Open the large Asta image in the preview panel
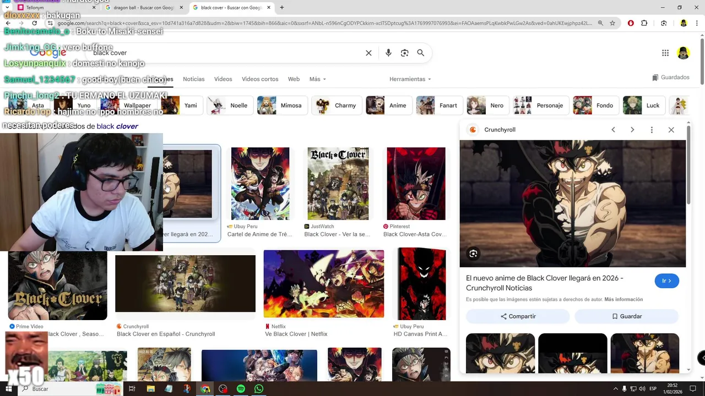The image size is (705, 396). coord(573,204)
